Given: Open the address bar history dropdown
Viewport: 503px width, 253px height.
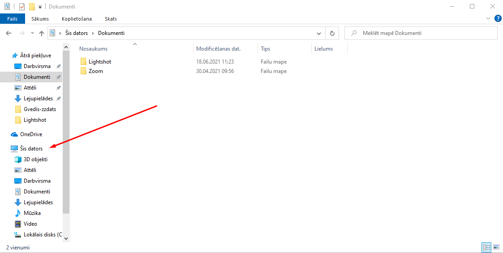Looking at the screenshot, I should [319, 33].
